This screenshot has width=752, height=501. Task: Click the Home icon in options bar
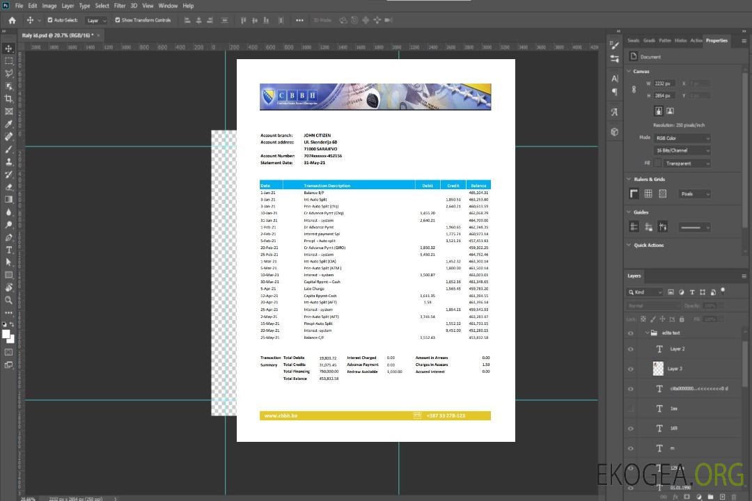(x=12, y=20)
